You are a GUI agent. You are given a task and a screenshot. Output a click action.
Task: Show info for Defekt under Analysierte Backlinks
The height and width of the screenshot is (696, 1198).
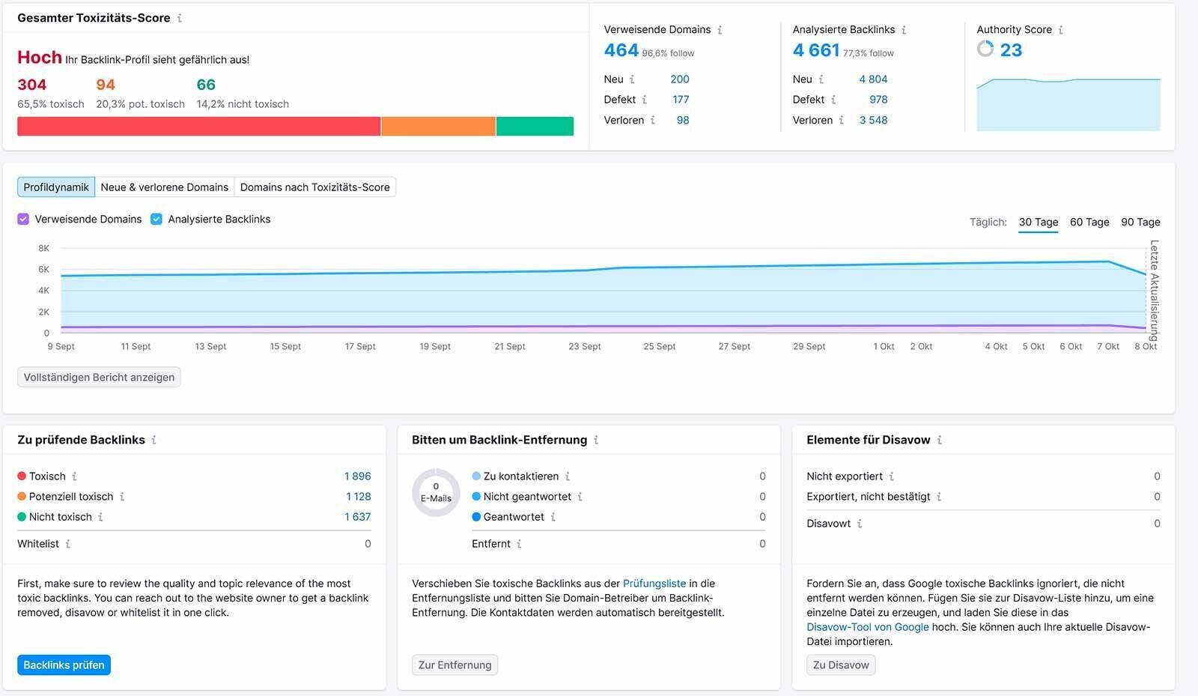click(833, 100)
